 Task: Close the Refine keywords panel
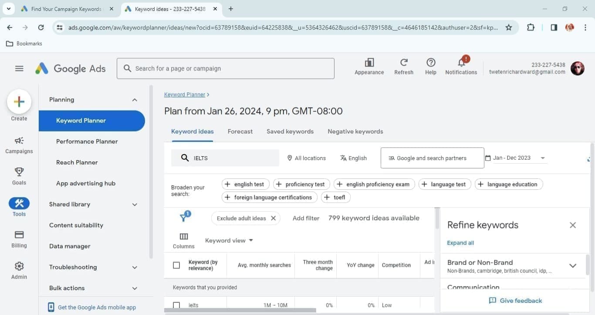573,225
